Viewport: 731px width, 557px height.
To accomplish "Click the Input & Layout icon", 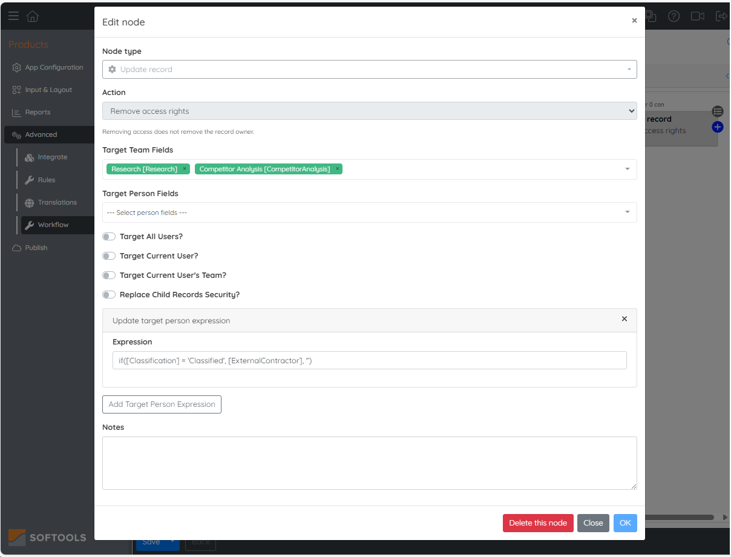I will tap(16, 90).
